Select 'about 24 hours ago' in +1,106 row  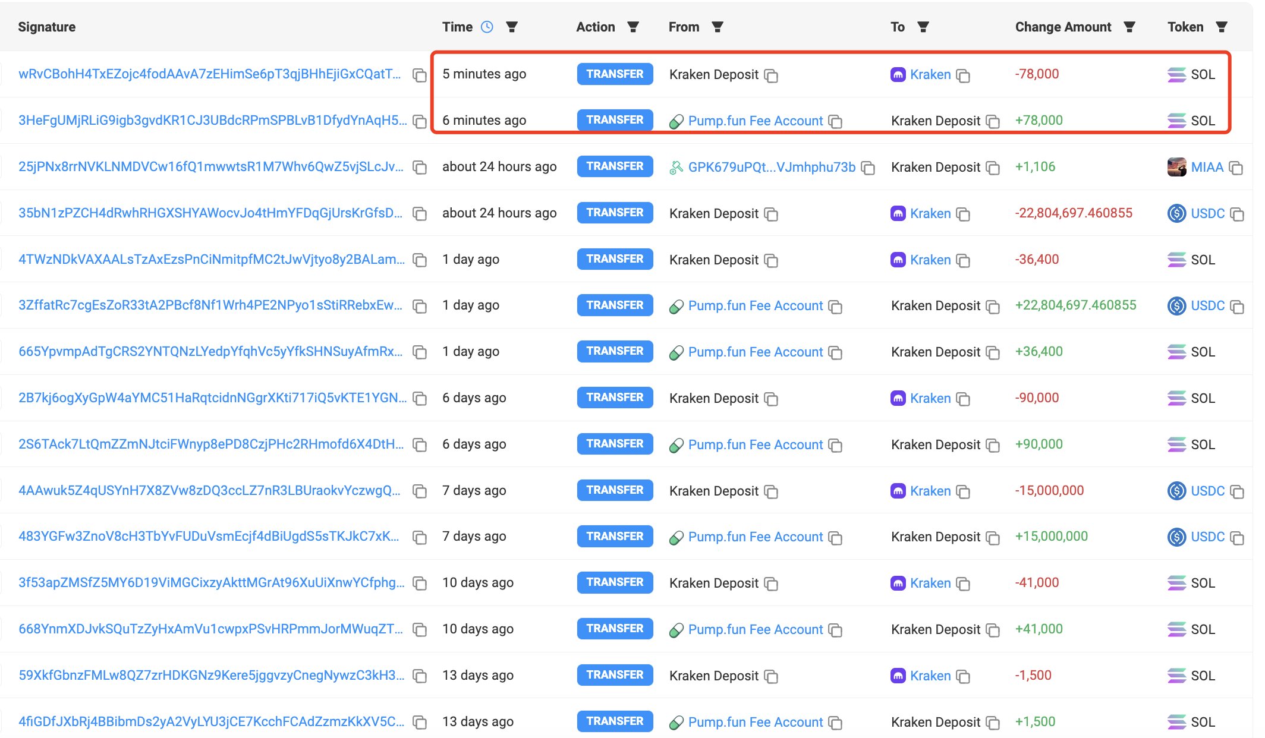(499, 166)
